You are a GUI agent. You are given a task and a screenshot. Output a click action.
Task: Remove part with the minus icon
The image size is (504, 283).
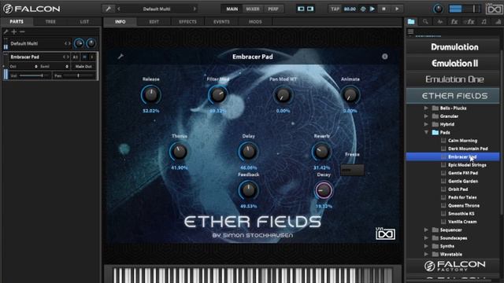22,31
